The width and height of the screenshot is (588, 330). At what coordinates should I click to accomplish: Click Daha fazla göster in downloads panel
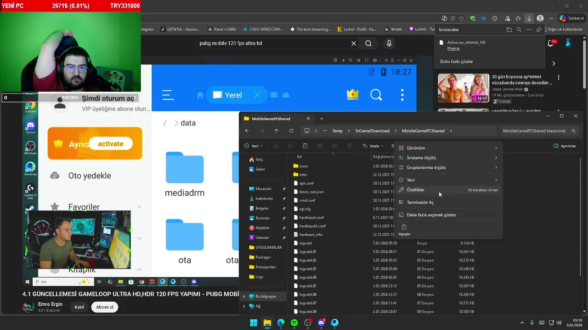pos(456,61)
